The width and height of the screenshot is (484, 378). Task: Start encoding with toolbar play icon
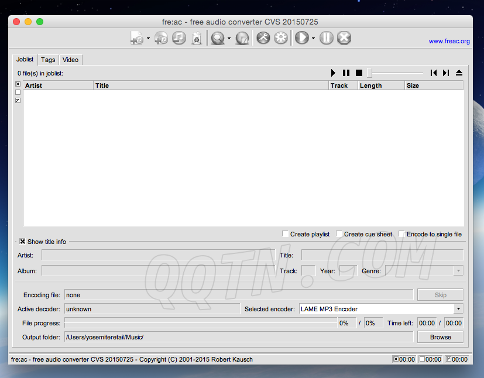301,38
